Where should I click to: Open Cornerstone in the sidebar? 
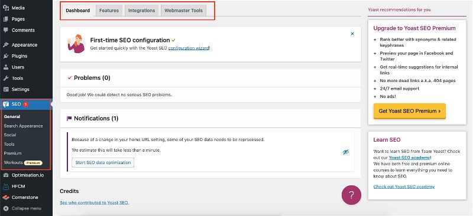coord(25,198)
